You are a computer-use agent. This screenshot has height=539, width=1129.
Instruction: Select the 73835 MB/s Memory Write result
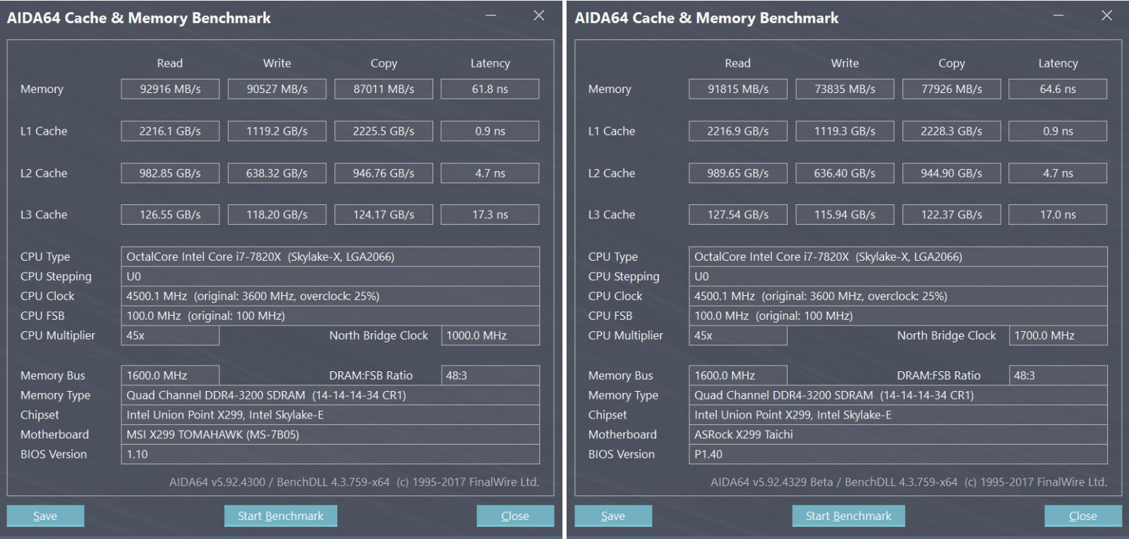pos(845,89)
